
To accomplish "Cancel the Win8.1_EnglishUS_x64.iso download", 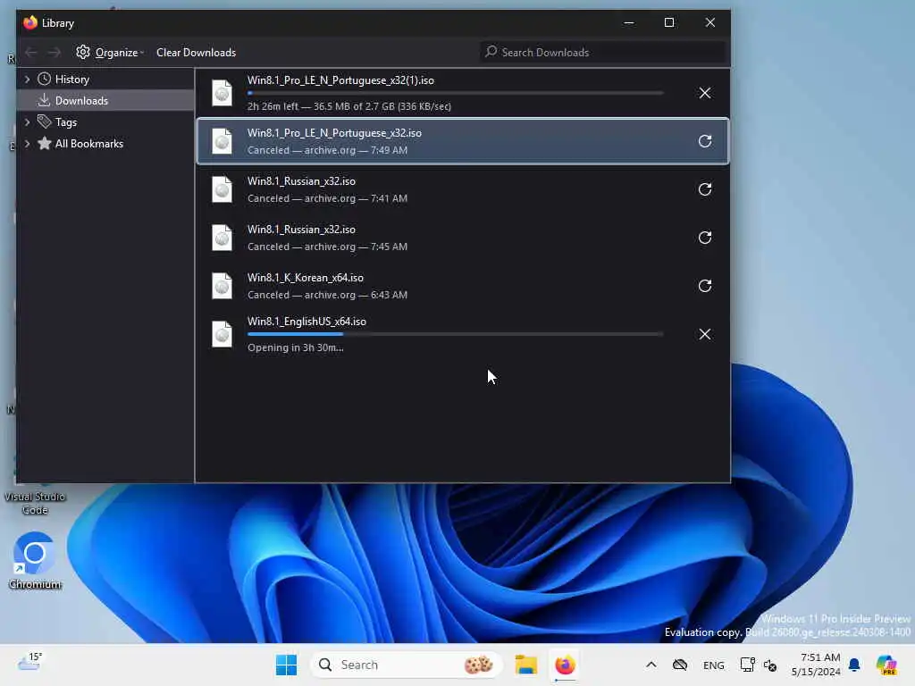I will point(704,334).
